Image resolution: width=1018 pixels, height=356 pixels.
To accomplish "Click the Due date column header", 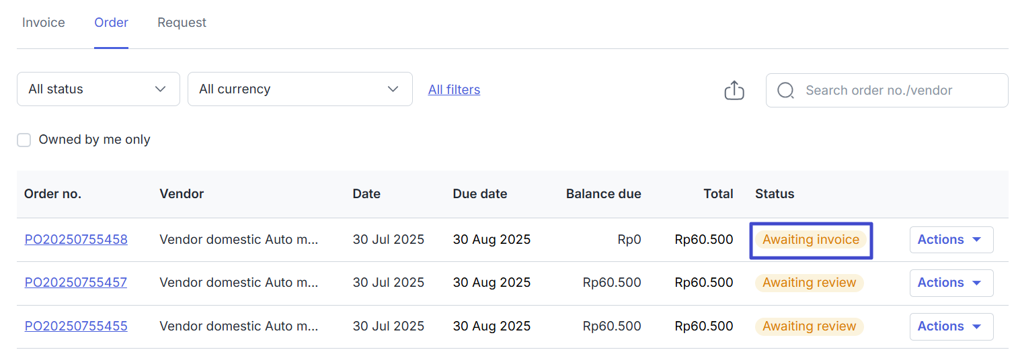I will point(480,194).
